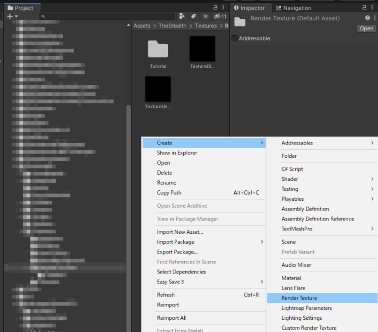Screen dimensions: 378x332
Task: Enable the Addressable checkbox
Action: (x=234, y=38)
